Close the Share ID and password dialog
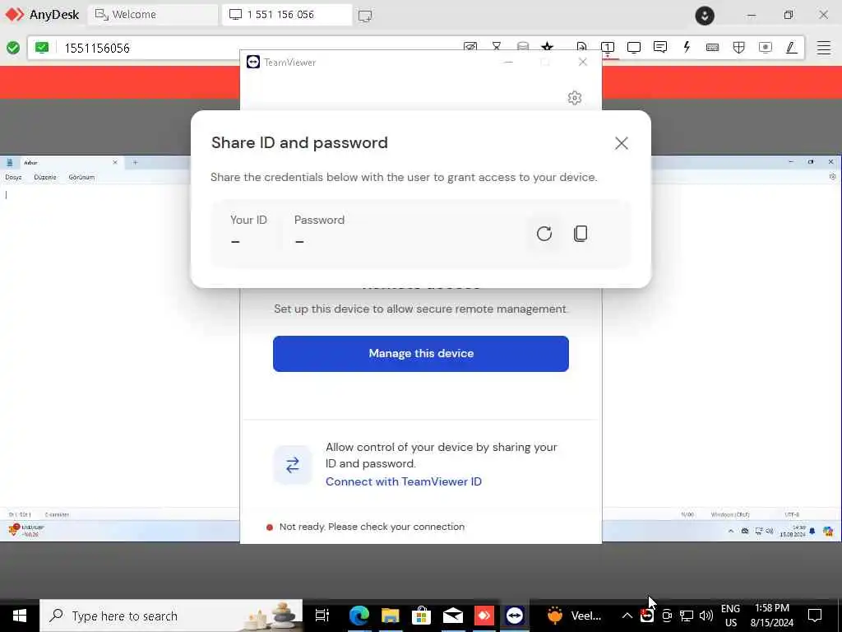This screenshot has height=632, width=842. click(622, 143)
